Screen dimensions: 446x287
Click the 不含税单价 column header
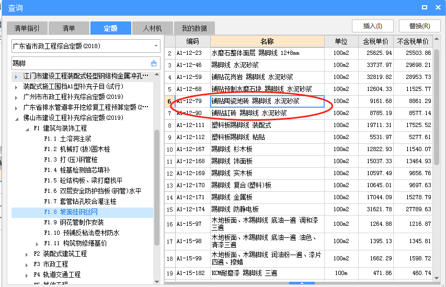(x=413, y=41)
